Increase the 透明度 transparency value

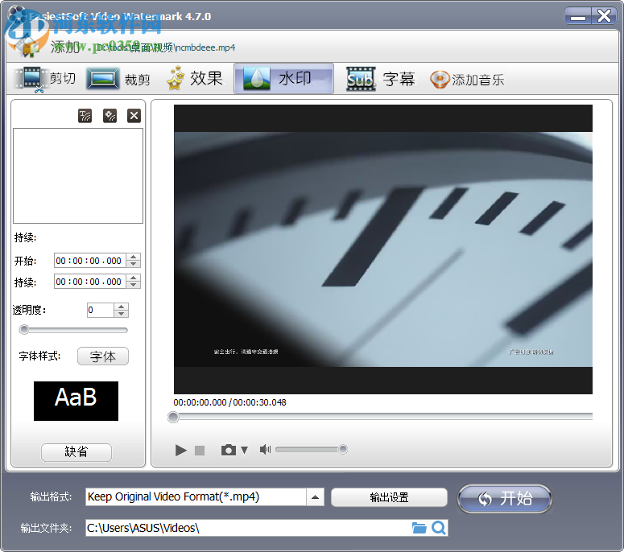pyautogui.click(x=121, y=307)
